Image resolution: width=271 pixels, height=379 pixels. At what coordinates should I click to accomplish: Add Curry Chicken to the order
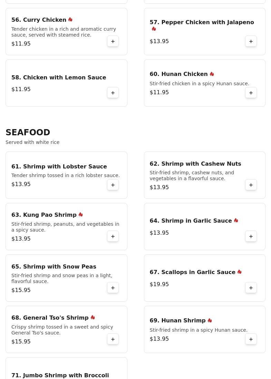click(x=113, y=41)
